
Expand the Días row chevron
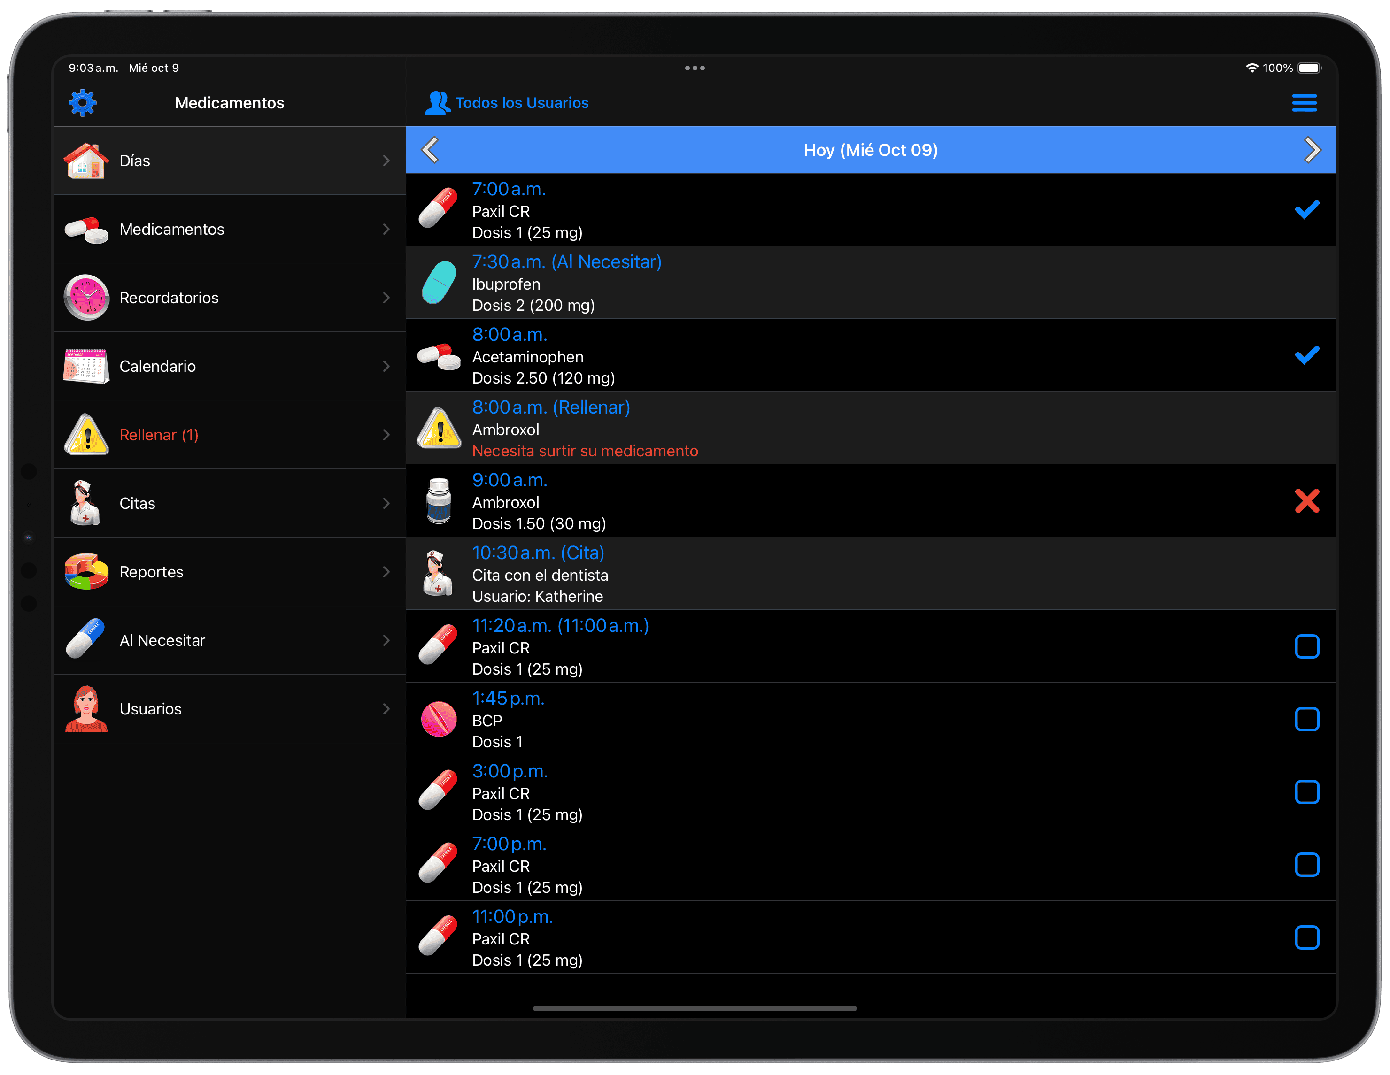coord(386,161)
